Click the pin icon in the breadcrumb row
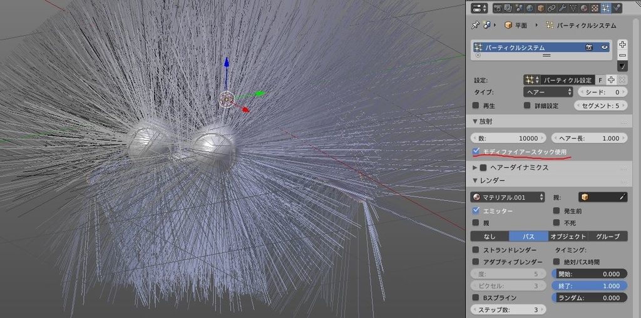The image size is (641, 318). (x=475, y=25)
